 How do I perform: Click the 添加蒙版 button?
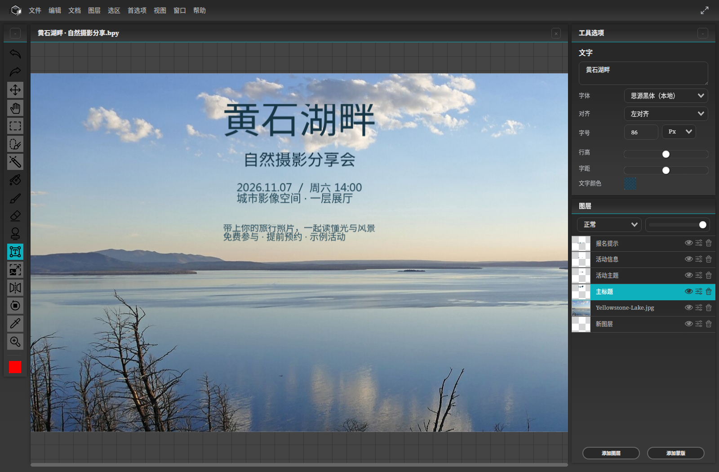point(675,453)
